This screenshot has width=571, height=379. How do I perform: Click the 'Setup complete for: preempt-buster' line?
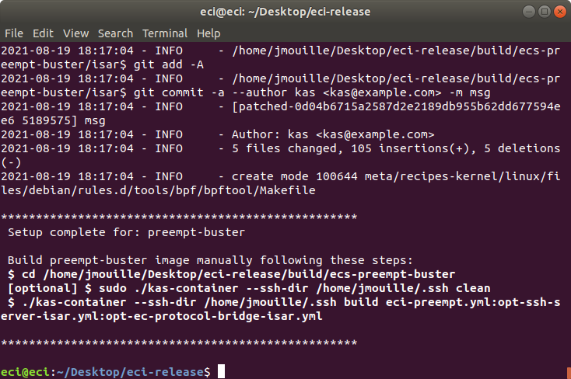tap(126, 232)
